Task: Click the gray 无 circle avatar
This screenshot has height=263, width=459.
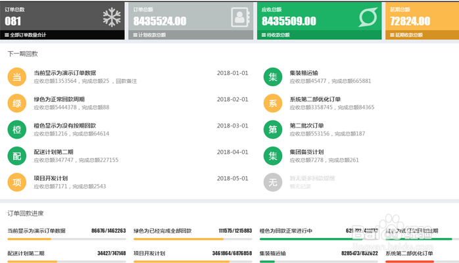Action: [x=273, y=182]
